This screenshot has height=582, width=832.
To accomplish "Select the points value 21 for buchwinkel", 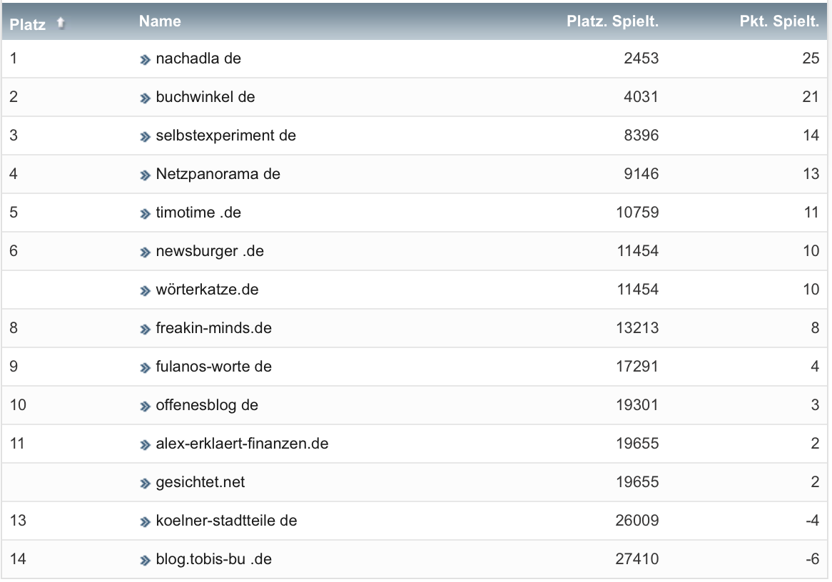I will click(x=811, y=97).
